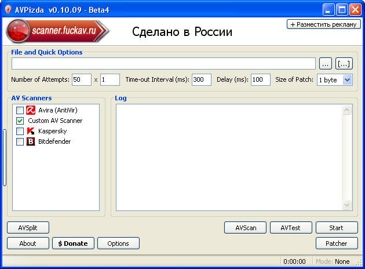Image resolution: width=365 pixels, height=269 pixels.
Task: Click the file path input field
Action: [163, 64]
